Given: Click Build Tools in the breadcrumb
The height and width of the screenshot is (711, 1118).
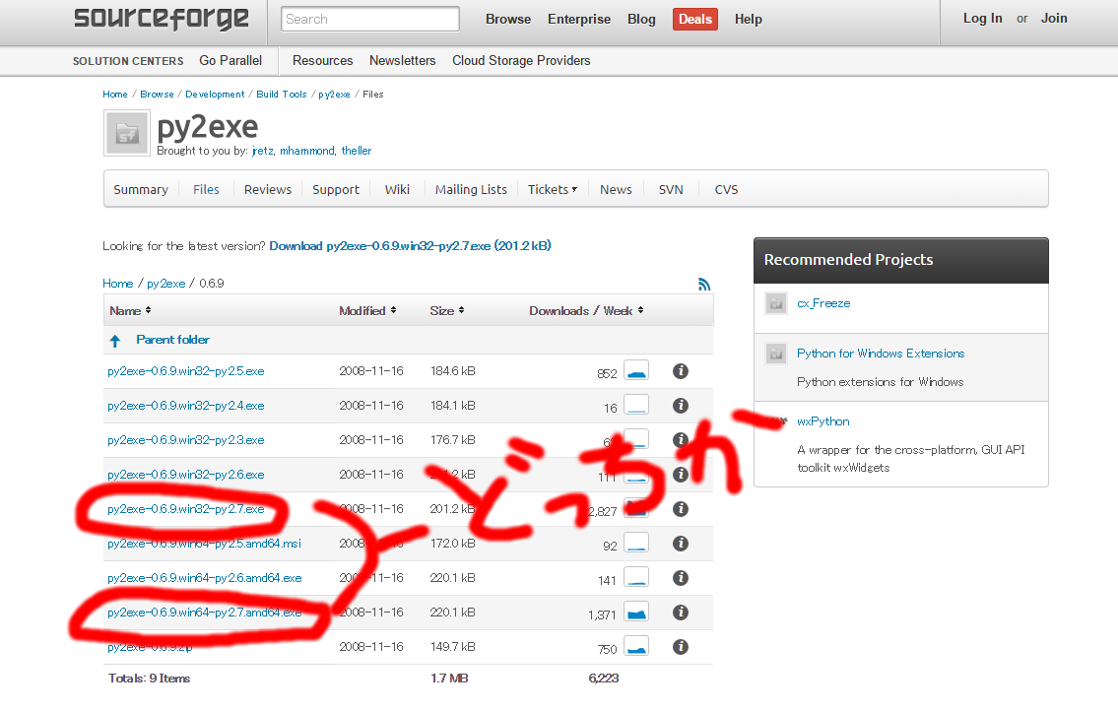Looking at the screenshot, I should click(x=282, y=95).
